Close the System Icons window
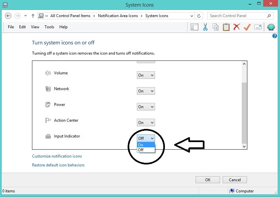This screenshot has width=280, height=197. pyautogui.click(x=271, y=4)
